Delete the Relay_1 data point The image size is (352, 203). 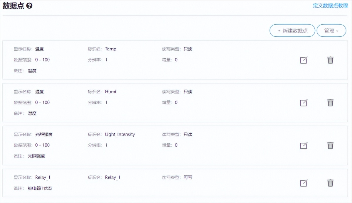330,183
